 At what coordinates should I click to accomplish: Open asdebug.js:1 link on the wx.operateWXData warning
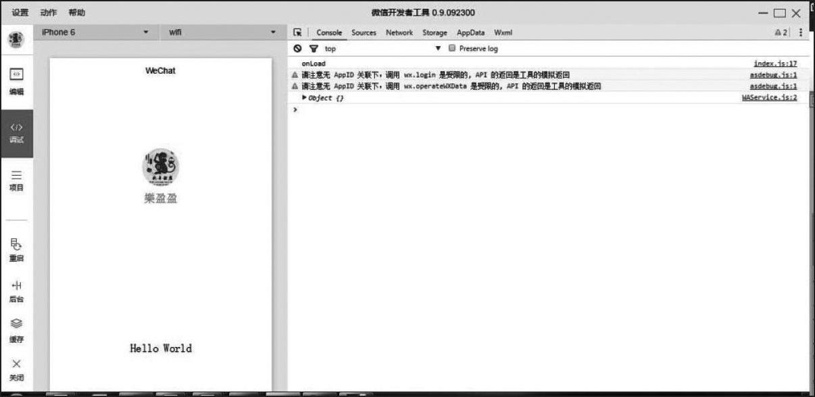tap(774, 87)
